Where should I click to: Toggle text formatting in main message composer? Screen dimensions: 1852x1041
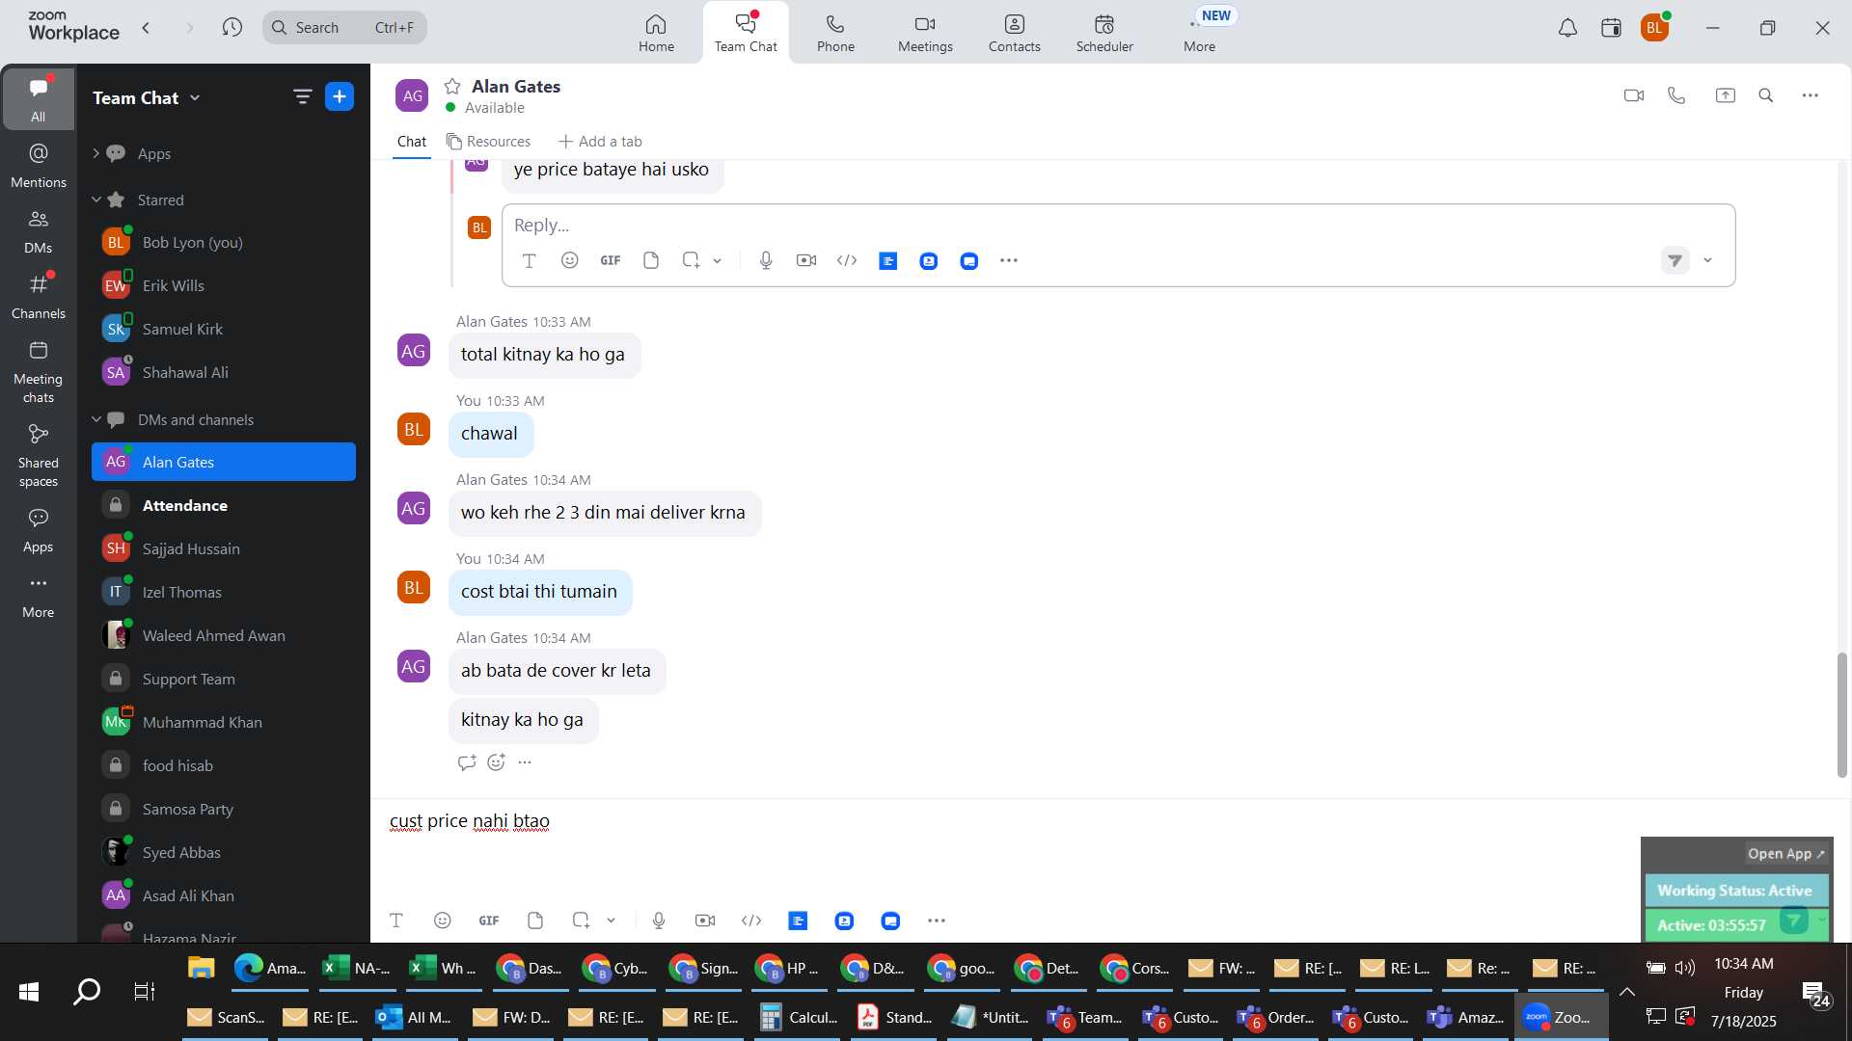point(395,921)
